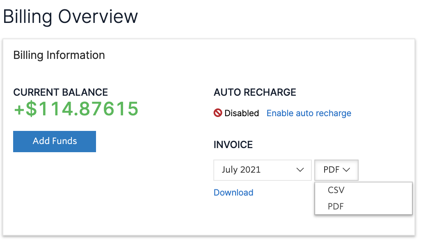Click the Download invoice link
This screenshot has height=243, width=421.
(233, 192)
